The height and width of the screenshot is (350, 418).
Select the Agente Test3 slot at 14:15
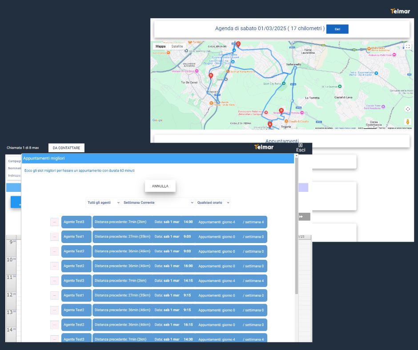click(x=180, y=280)
